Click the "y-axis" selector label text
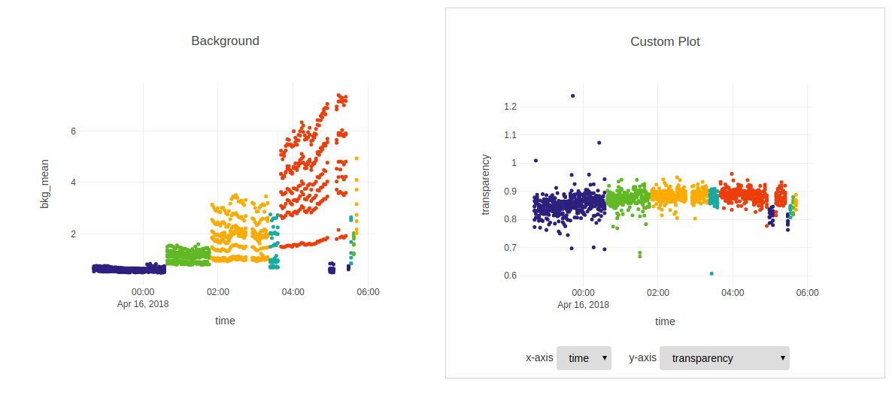Screen dimensions: 892x398 point(642,358)
